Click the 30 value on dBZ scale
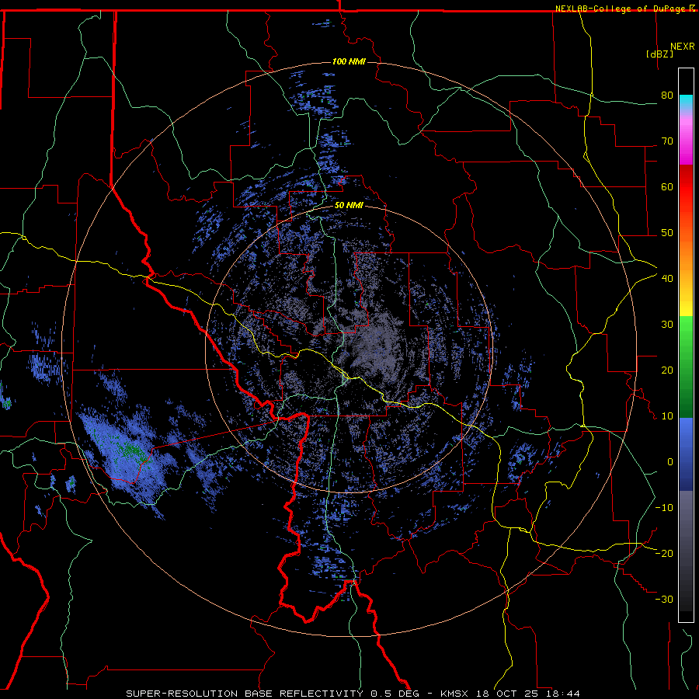This screenshot has width=699, height=699. pos(667,325)
